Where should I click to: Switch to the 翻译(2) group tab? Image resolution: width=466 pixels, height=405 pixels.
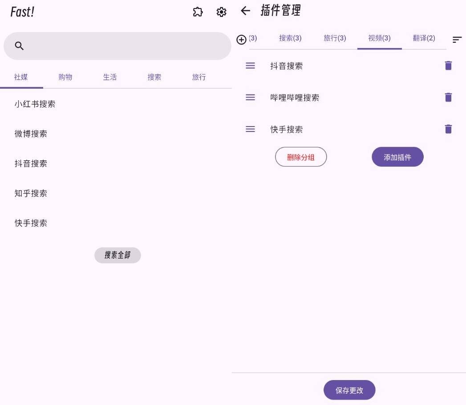(423, 38)
